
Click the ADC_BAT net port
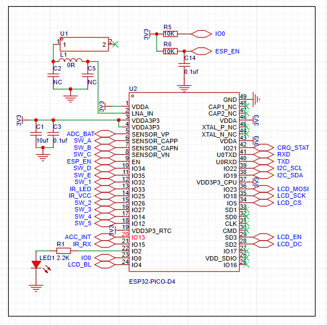tap(105, 134)
